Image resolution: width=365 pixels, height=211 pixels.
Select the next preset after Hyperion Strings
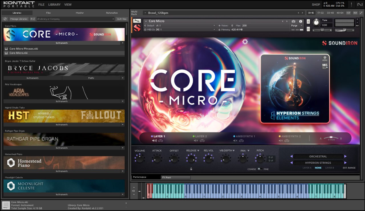(345, 163)
